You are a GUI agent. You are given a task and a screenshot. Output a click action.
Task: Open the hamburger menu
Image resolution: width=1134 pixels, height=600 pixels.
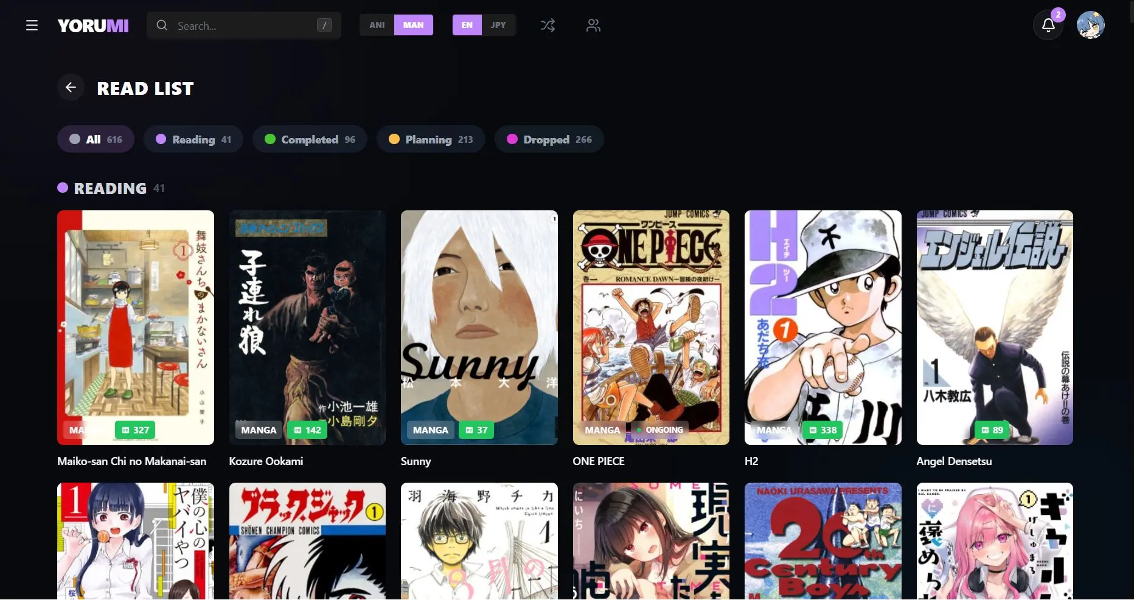pyautogui.click(x=32, y=26)
